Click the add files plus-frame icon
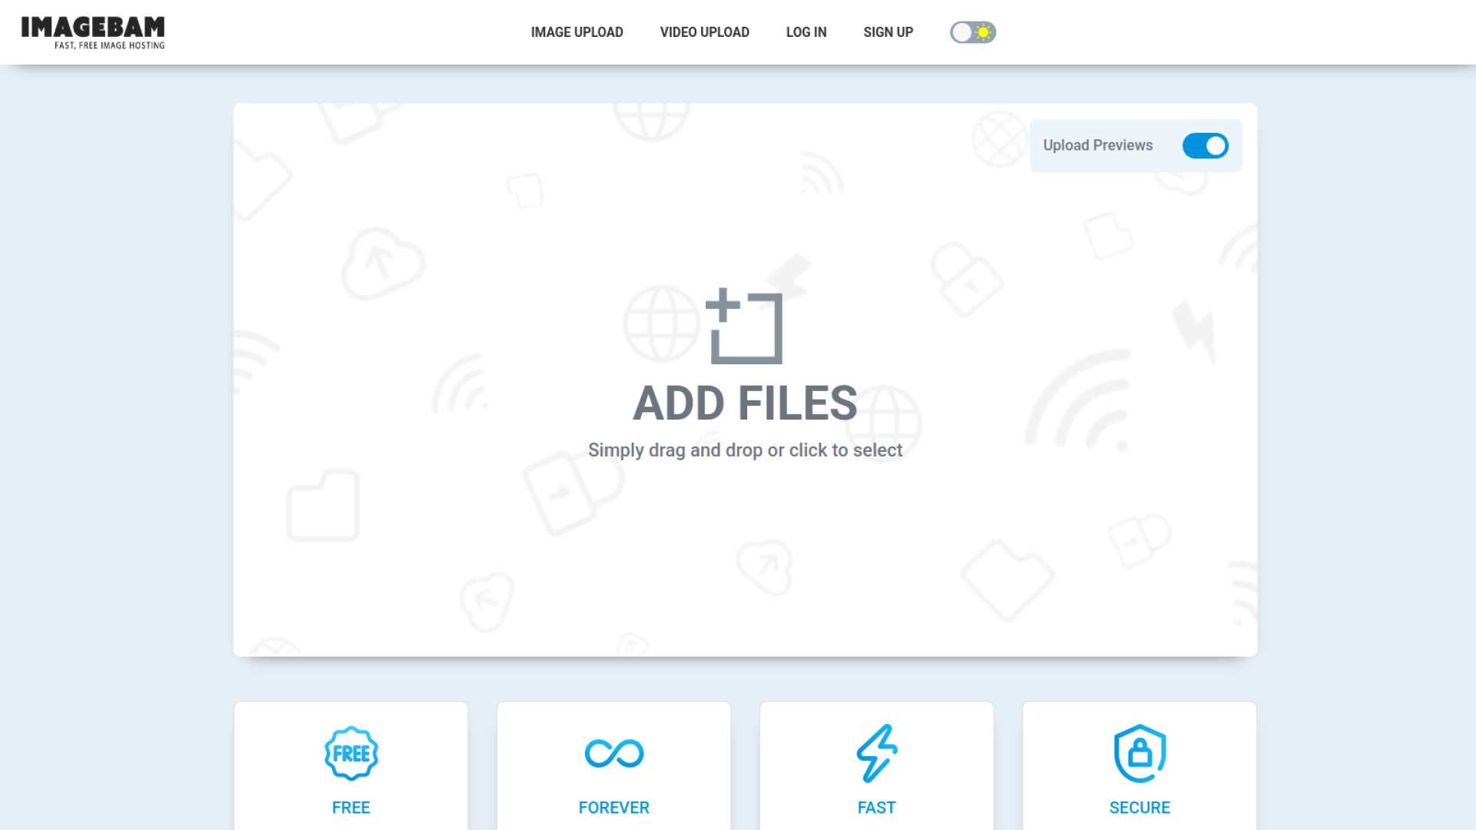 pyautogui.click(x=744, y=326)
